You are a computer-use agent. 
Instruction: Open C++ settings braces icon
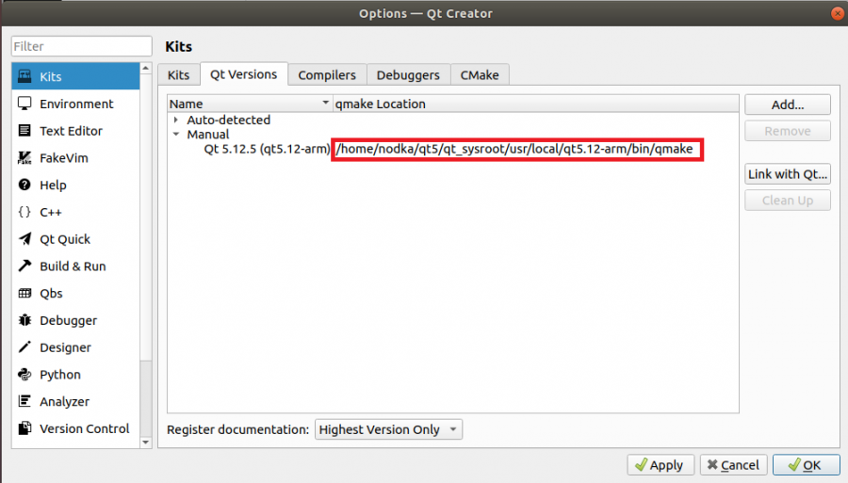coord(24,212)
